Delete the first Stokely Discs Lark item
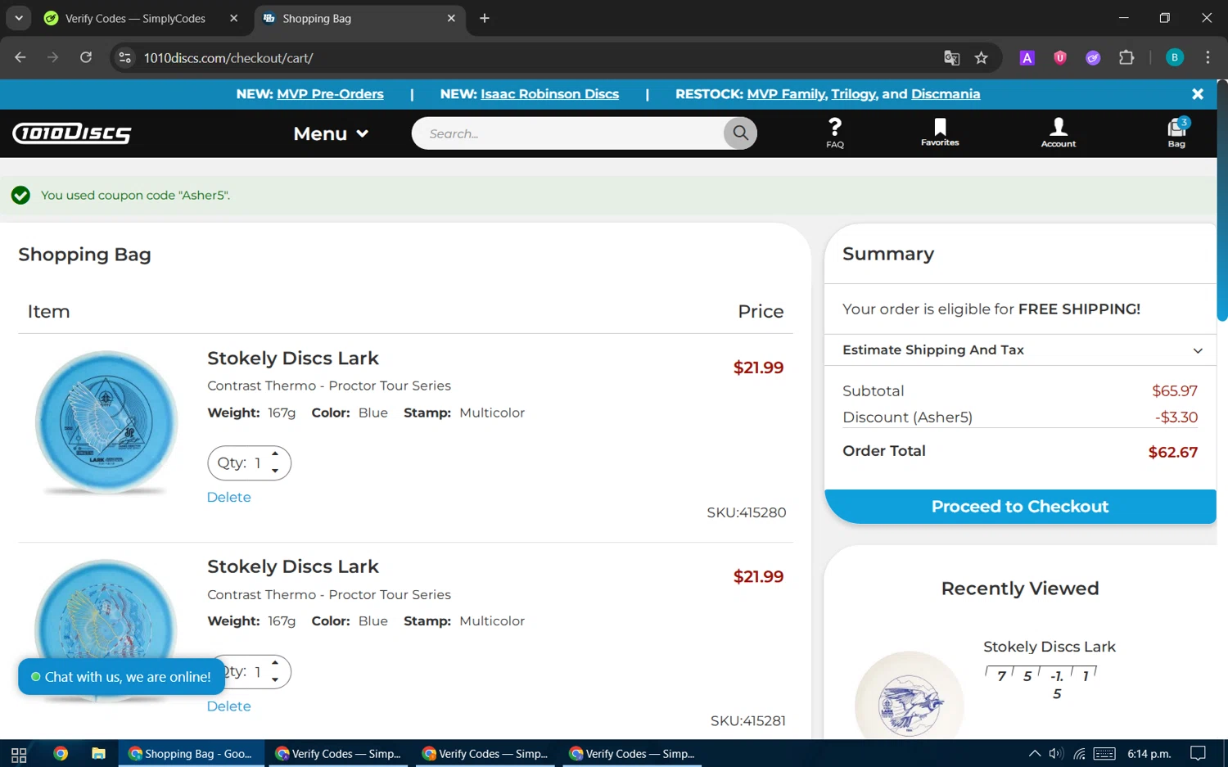 point(229,497)
